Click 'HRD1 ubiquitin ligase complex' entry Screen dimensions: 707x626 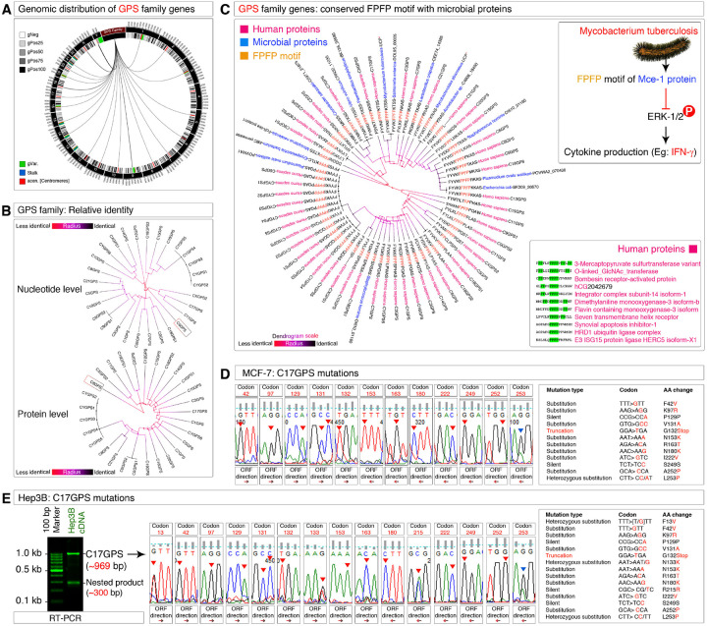(x=618, y=332)
